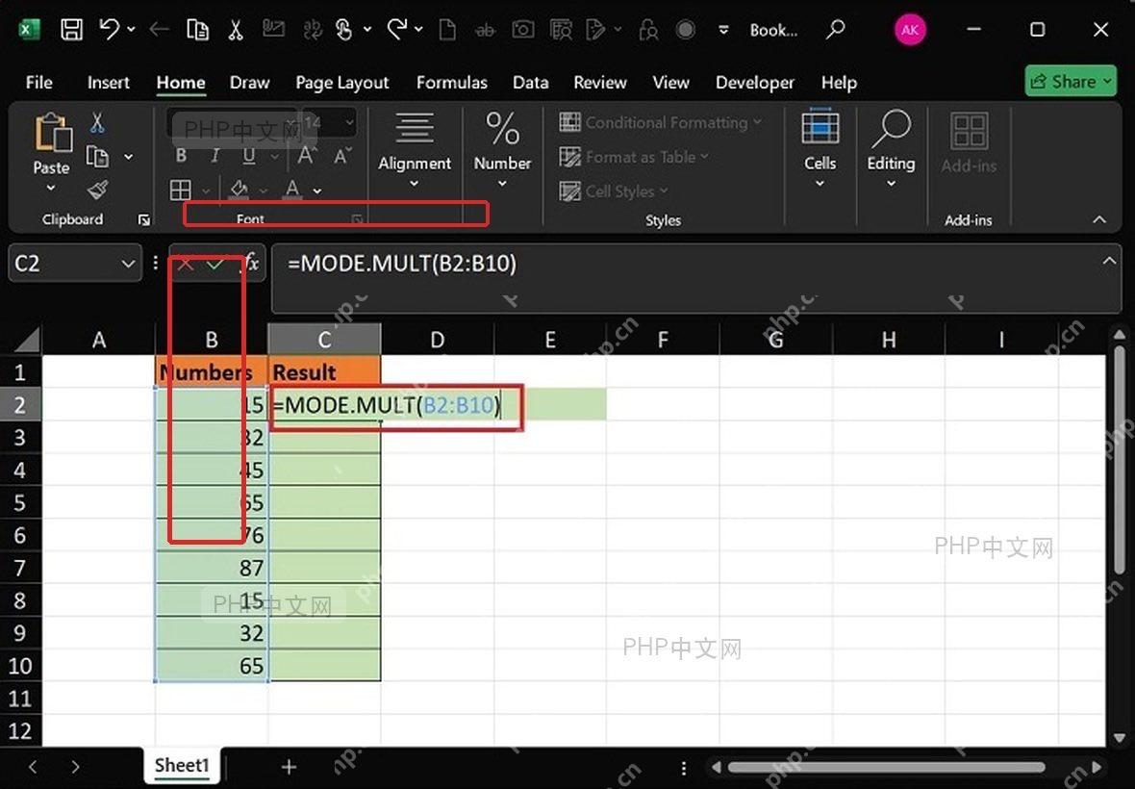Image resolution: width=1135 pixels, height=789 pixels.
Task: Switch to the Page Layout tab
Action: click(342, 84)
